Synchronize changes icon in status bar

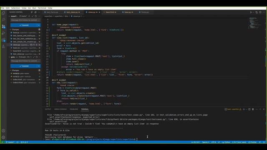[x=18, y=142]
